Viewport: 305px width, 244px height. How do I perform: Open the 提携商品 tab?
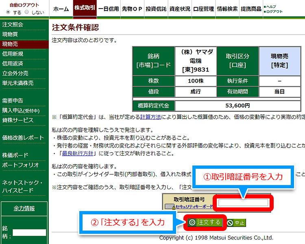coord(251,9)
